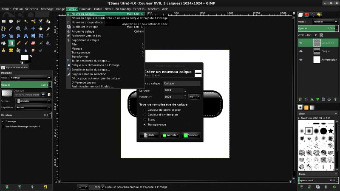Toggle lock alpha channel in Verrouiller row
The height and width of the screenshot is (191, 340).
coord(321,35)
